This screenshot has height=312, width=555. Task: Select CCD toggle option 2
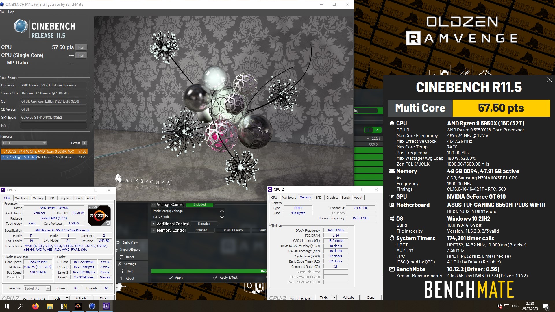[377, 130]
